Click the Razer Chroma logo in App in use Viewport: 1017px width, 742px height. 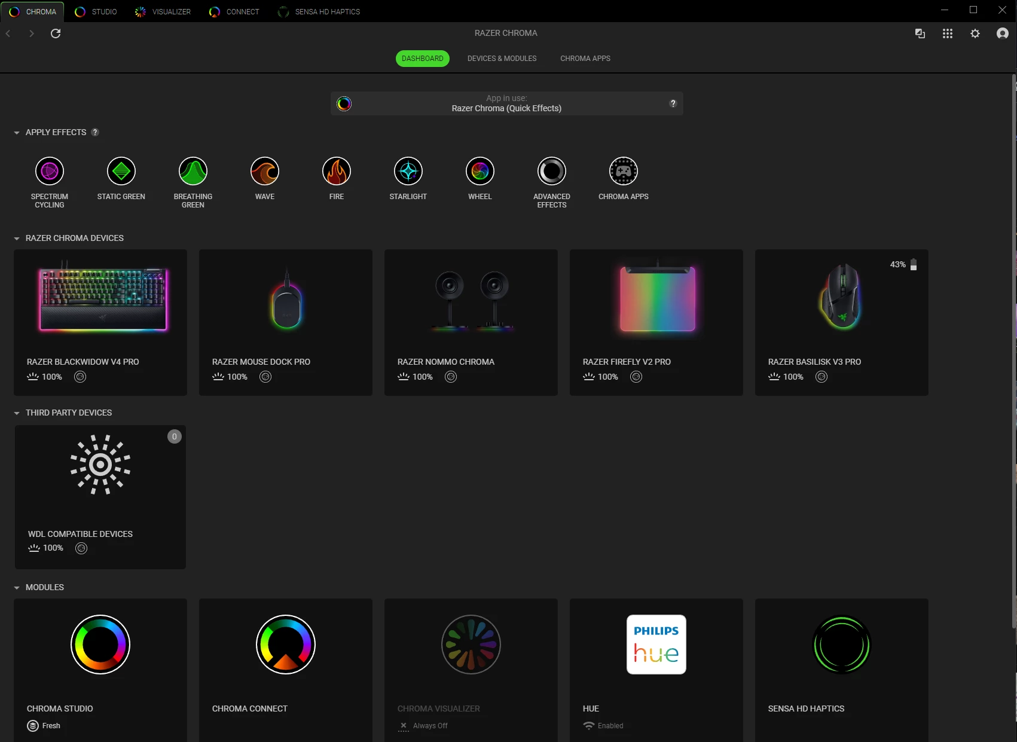coord(344,103)
